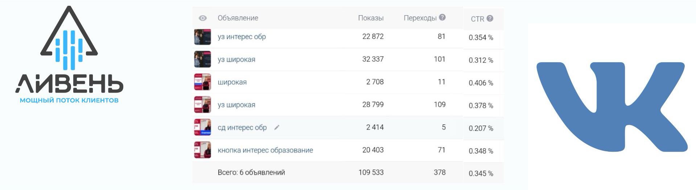Open thumbnail of уз широкая ad with 32 337 impressions
Viewport: 696px width, 190px height.
(202, 59)
